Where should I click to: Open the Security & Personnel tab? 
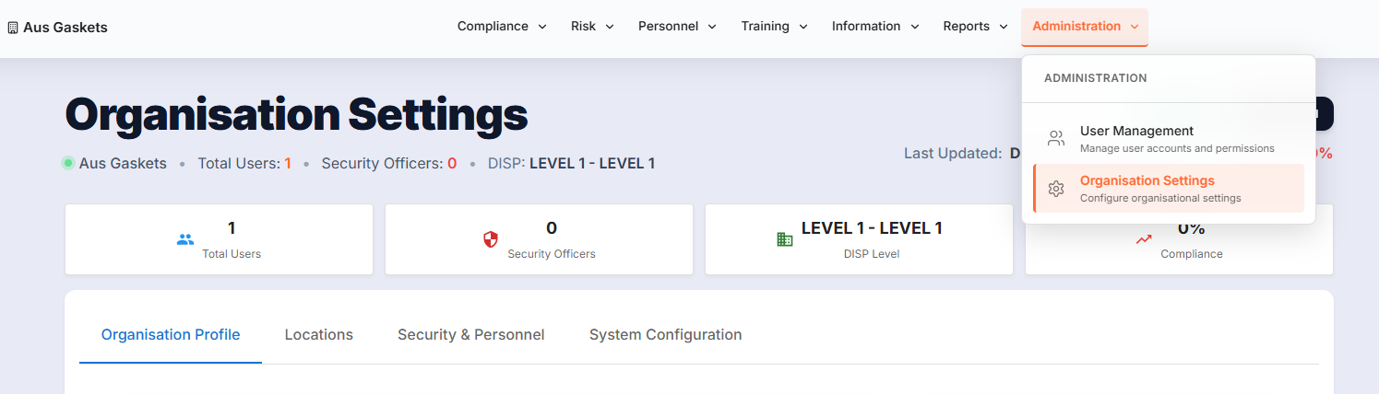470,335
